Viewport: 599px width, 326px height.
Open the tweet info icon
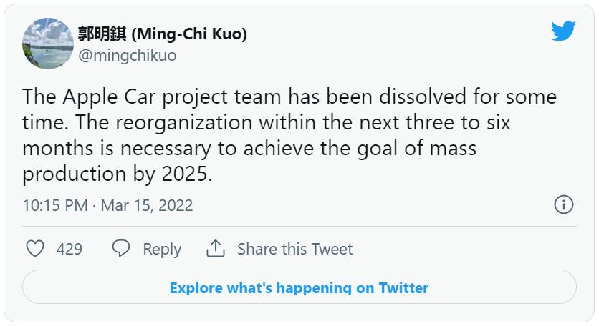(564, 205)
